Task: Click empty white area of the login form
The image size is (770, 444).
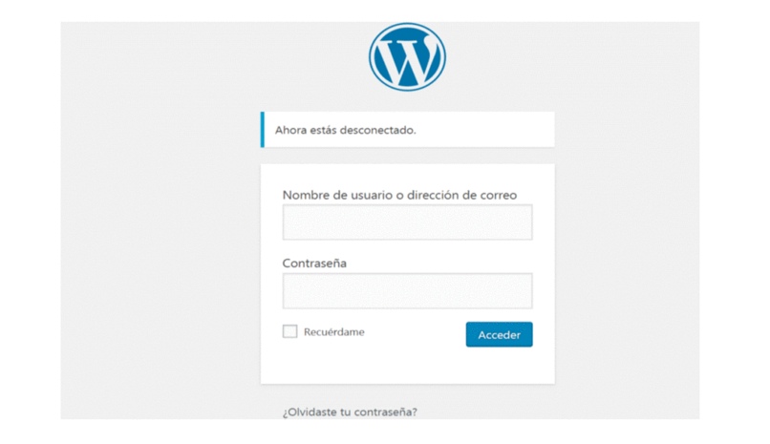Action: coord(408,366)
